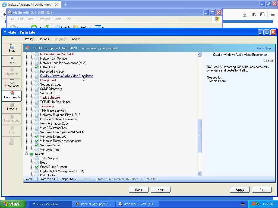278x208 pixels.
Task: Select Digital Rights Management (DRM) row
Action: coord(62,171)
